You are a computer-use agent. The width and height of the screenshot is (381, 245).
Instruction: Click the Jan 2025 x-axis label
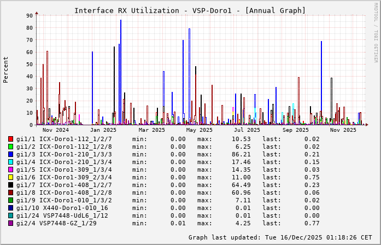click(x=103, y=130)
